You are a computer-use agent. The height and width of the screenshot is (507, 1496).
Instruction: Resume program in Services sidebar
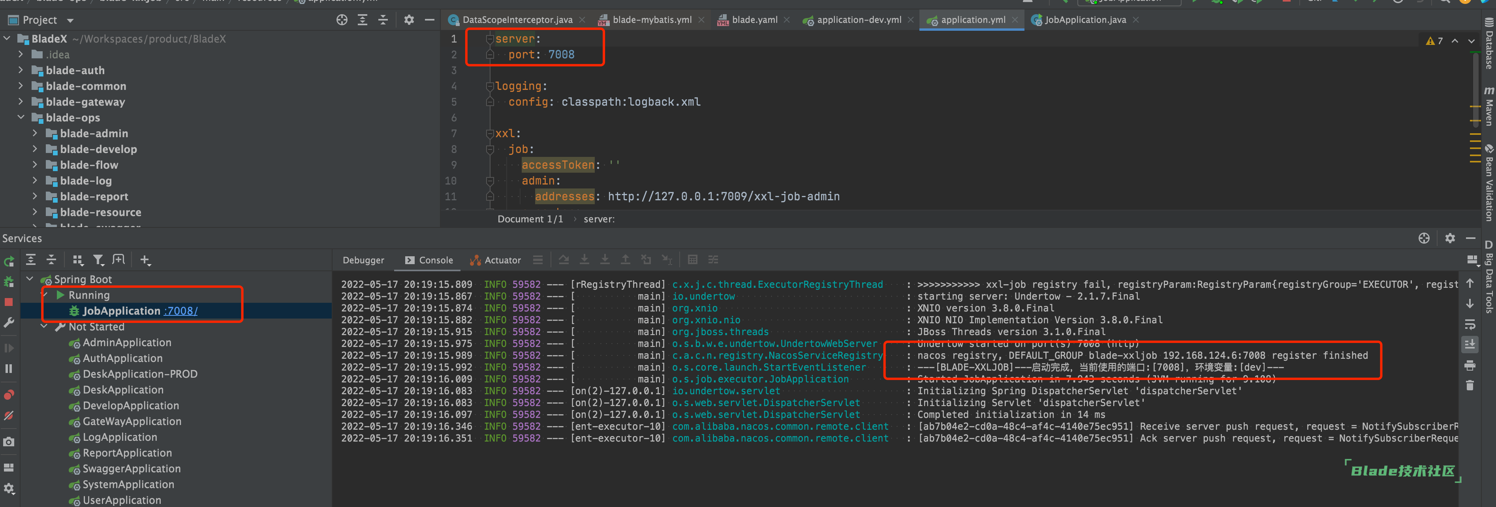click(9, 348)
